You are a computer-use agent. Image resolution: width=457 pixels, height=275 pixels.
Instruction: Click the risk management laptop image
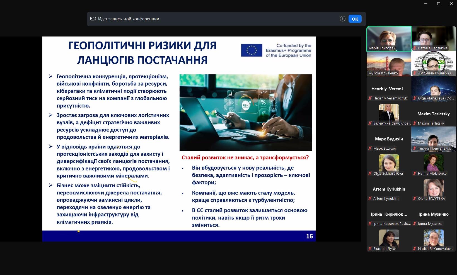246,112
